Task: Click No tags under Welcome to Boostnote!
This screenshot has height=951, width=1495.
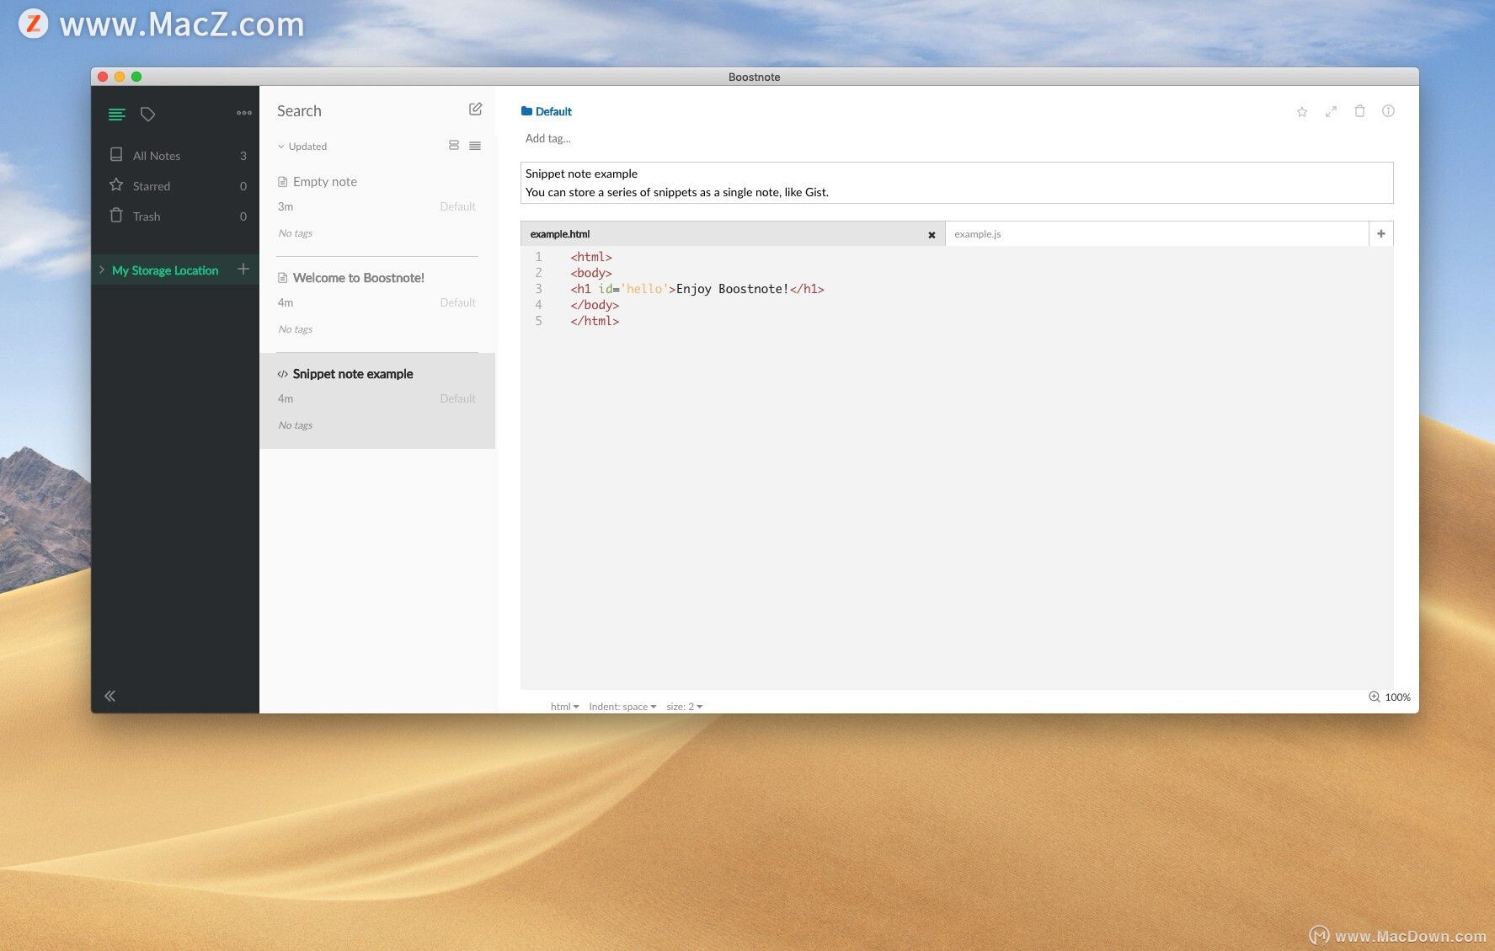Action: pos(296,329)
